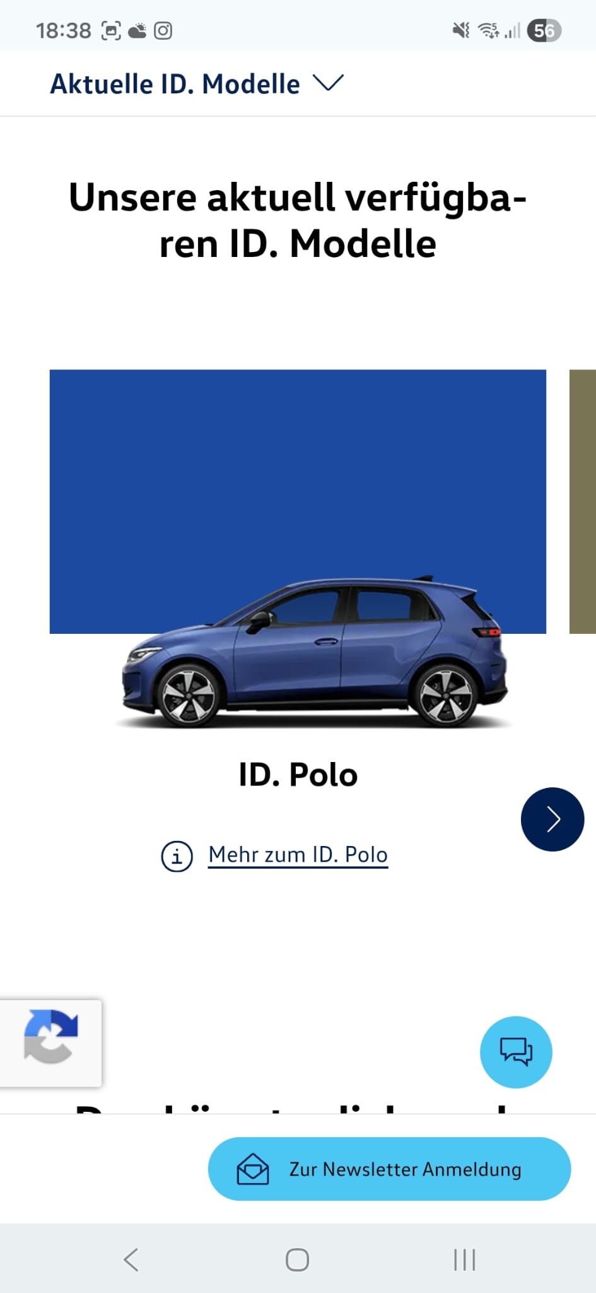
Task: Tap the Wi-Fi status icon
Action: click(x=488, y=30)
